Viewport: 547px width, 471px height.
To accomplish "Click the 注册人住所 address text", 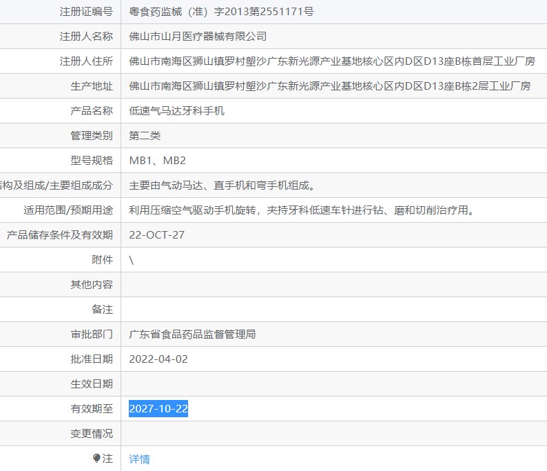I will (x=332, y=61).
